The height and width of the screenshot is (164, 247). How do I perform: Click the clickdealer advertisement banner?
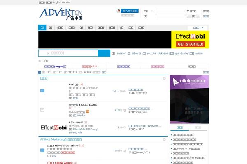[189, 99]
